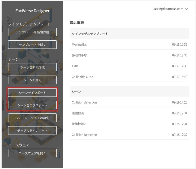Click user1@datamesh.com account name

click(168, 9)
